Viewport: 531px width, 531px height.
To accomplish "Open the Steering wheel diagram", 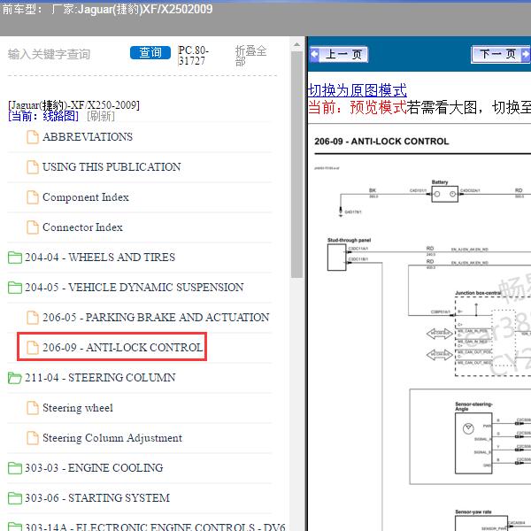I will click(x=78, y=408).
